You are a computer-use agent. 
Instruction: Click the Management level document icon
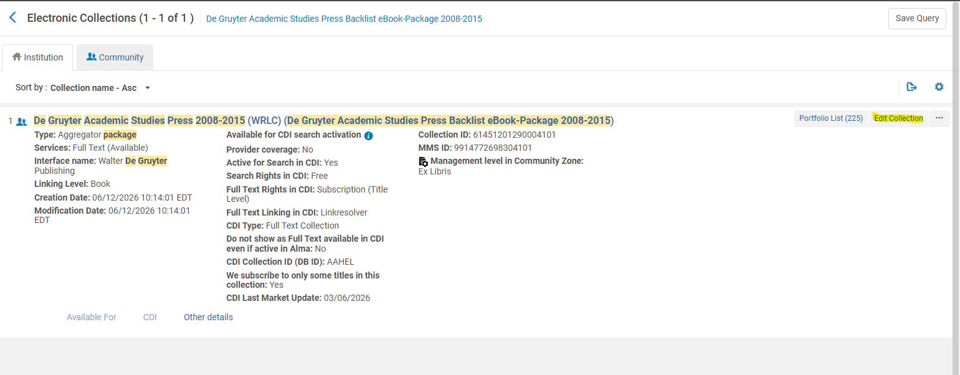423,161
